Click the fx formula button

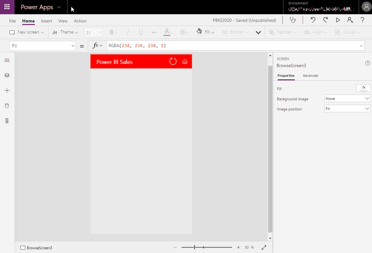(97, 46)
